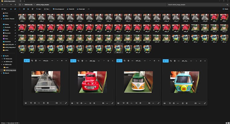The image size is (230, 124).
Task: Show the filmstrip in the red truck window
Action: [72, 103]
